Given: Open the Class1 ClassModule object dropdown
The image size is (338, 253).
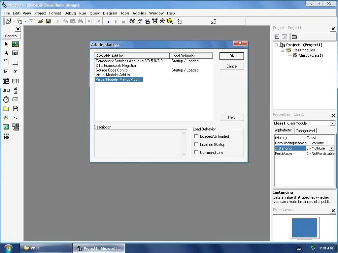Looking at the screenshot, I should tap(332, 123).
